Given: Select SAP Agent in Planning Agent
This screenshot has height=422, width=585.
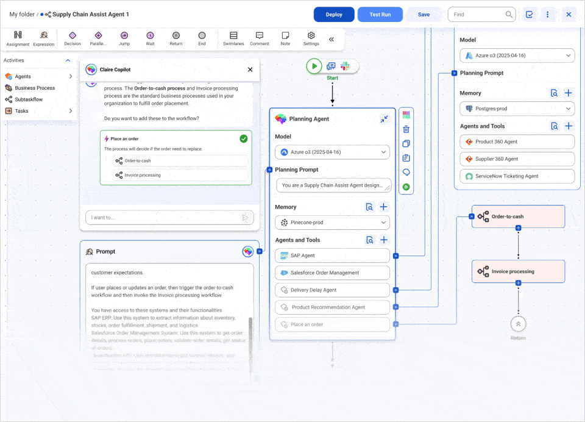Looking at the screenshot, I should [333, 256].
